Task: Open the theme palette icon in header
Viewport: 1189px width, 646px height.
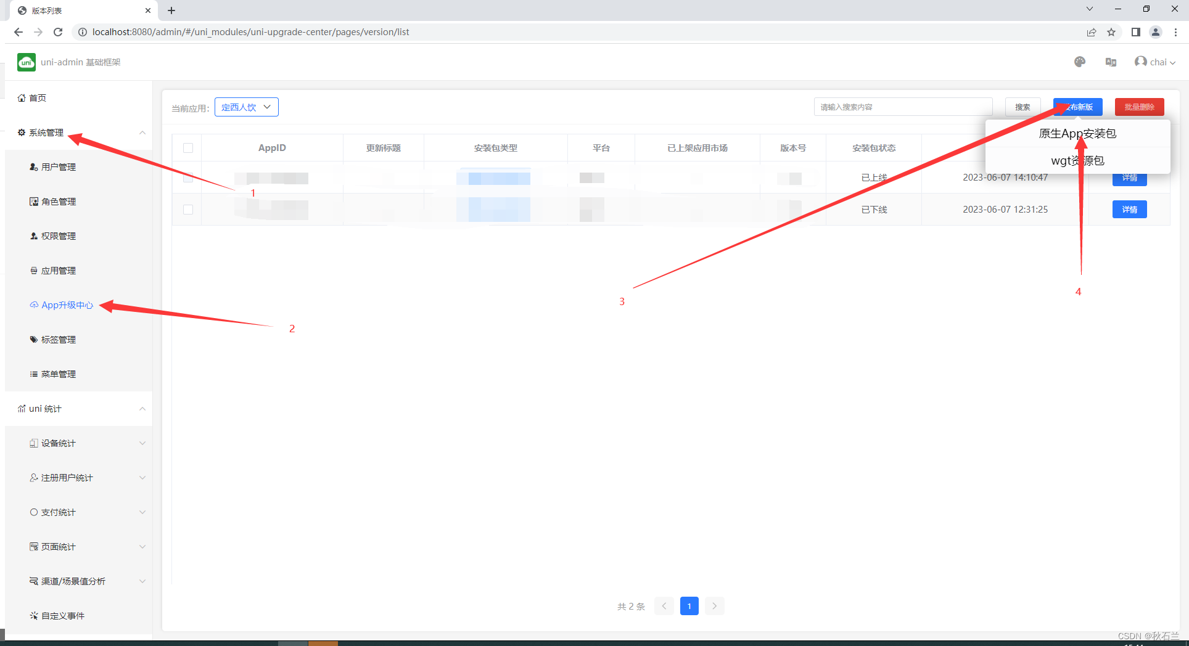Action: click(1079, 62)
